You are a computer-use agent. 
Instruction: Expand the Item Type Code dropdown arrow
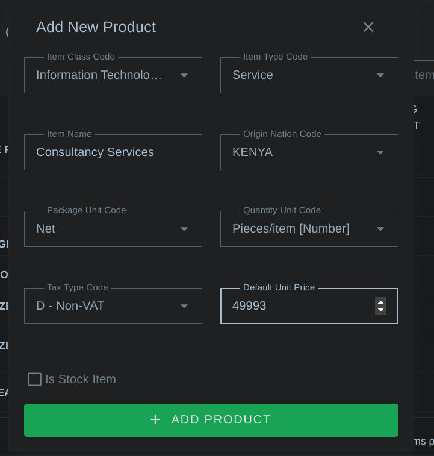pos(380,75)
